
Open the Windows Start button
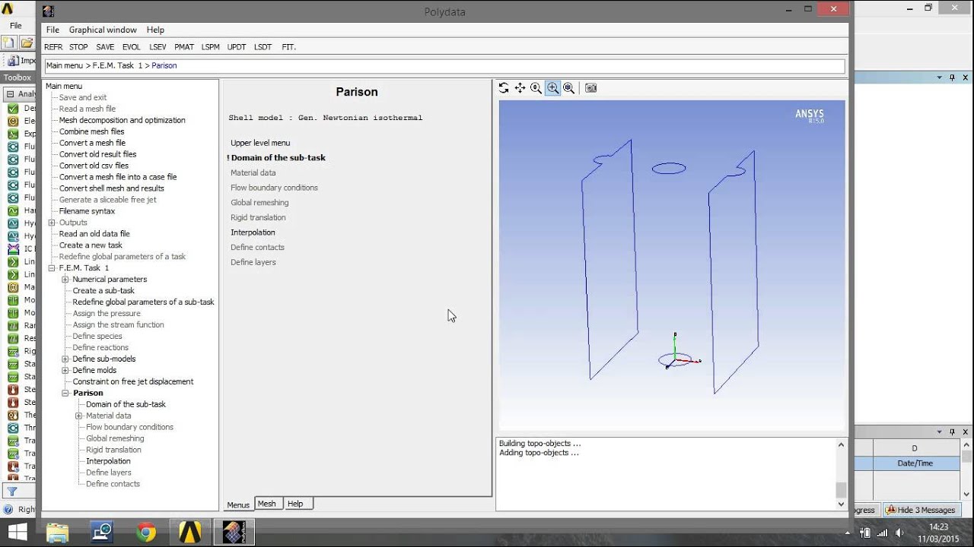point(17,532)
